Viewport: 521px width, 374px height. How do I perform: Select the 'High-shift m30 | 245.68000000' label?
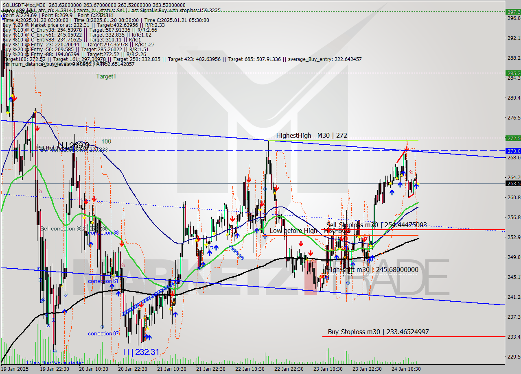coord(372,270)
